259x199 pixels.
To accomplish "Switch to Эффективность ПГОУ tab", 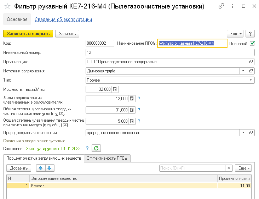I will tap(108, 158).
